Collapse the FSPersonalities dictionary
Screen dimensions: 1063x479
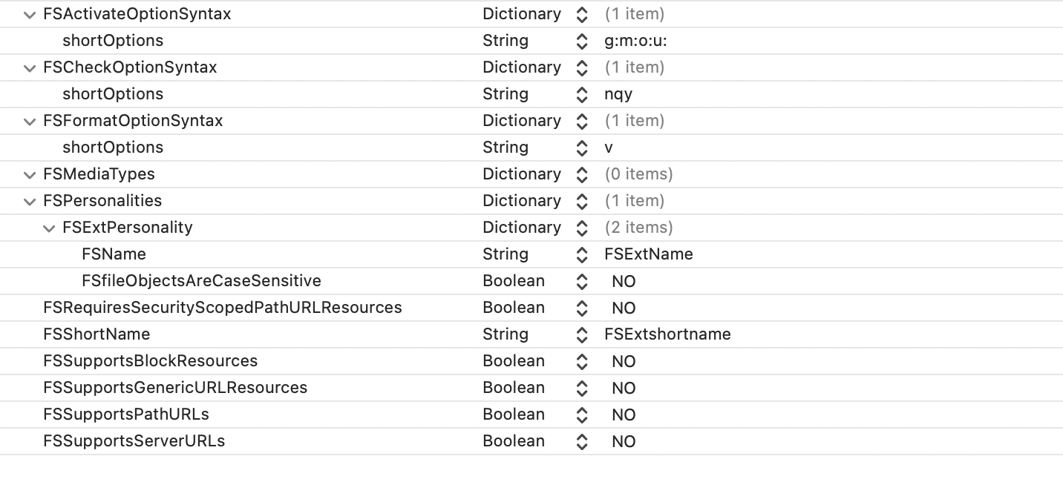click(30, 202)
